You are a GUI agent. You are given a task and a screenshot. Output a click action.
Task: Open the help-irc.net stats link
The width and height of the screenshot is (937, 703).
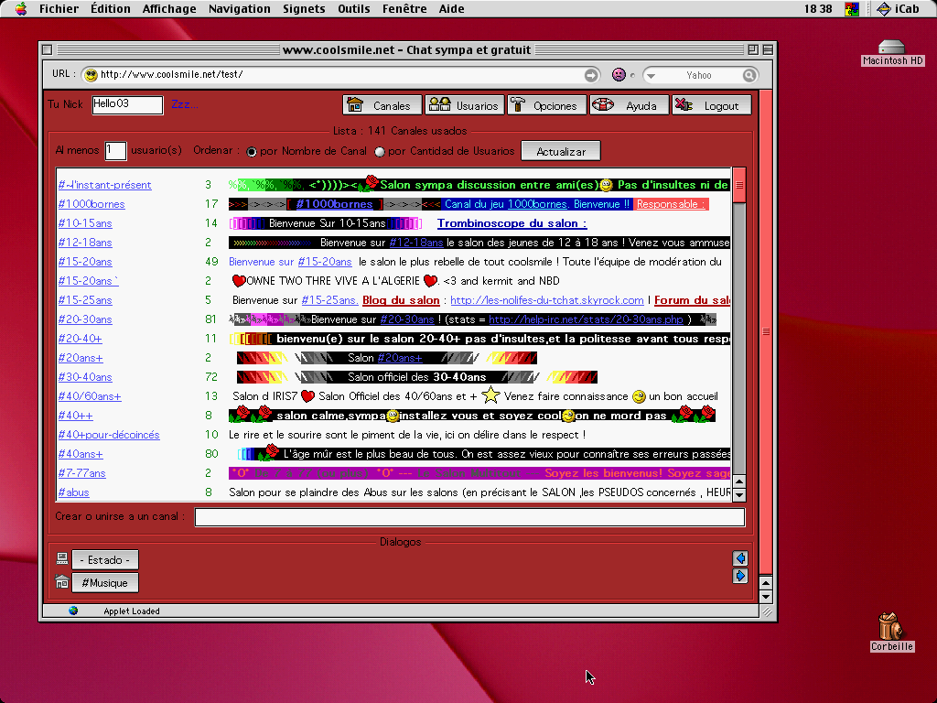click(586, 319)
